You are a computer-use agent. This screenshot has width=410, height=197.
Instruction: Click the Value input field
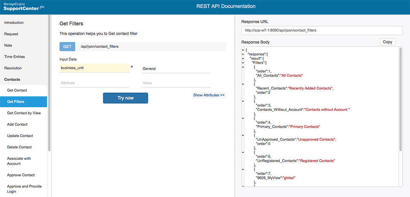tap(176, 83)
